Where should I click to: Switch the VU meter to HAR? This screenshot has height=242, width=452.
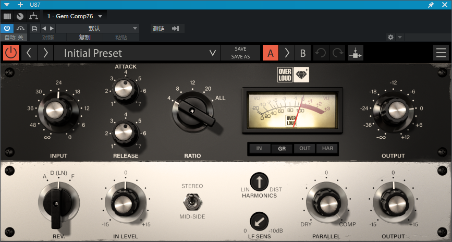click(x=327, y=148)
